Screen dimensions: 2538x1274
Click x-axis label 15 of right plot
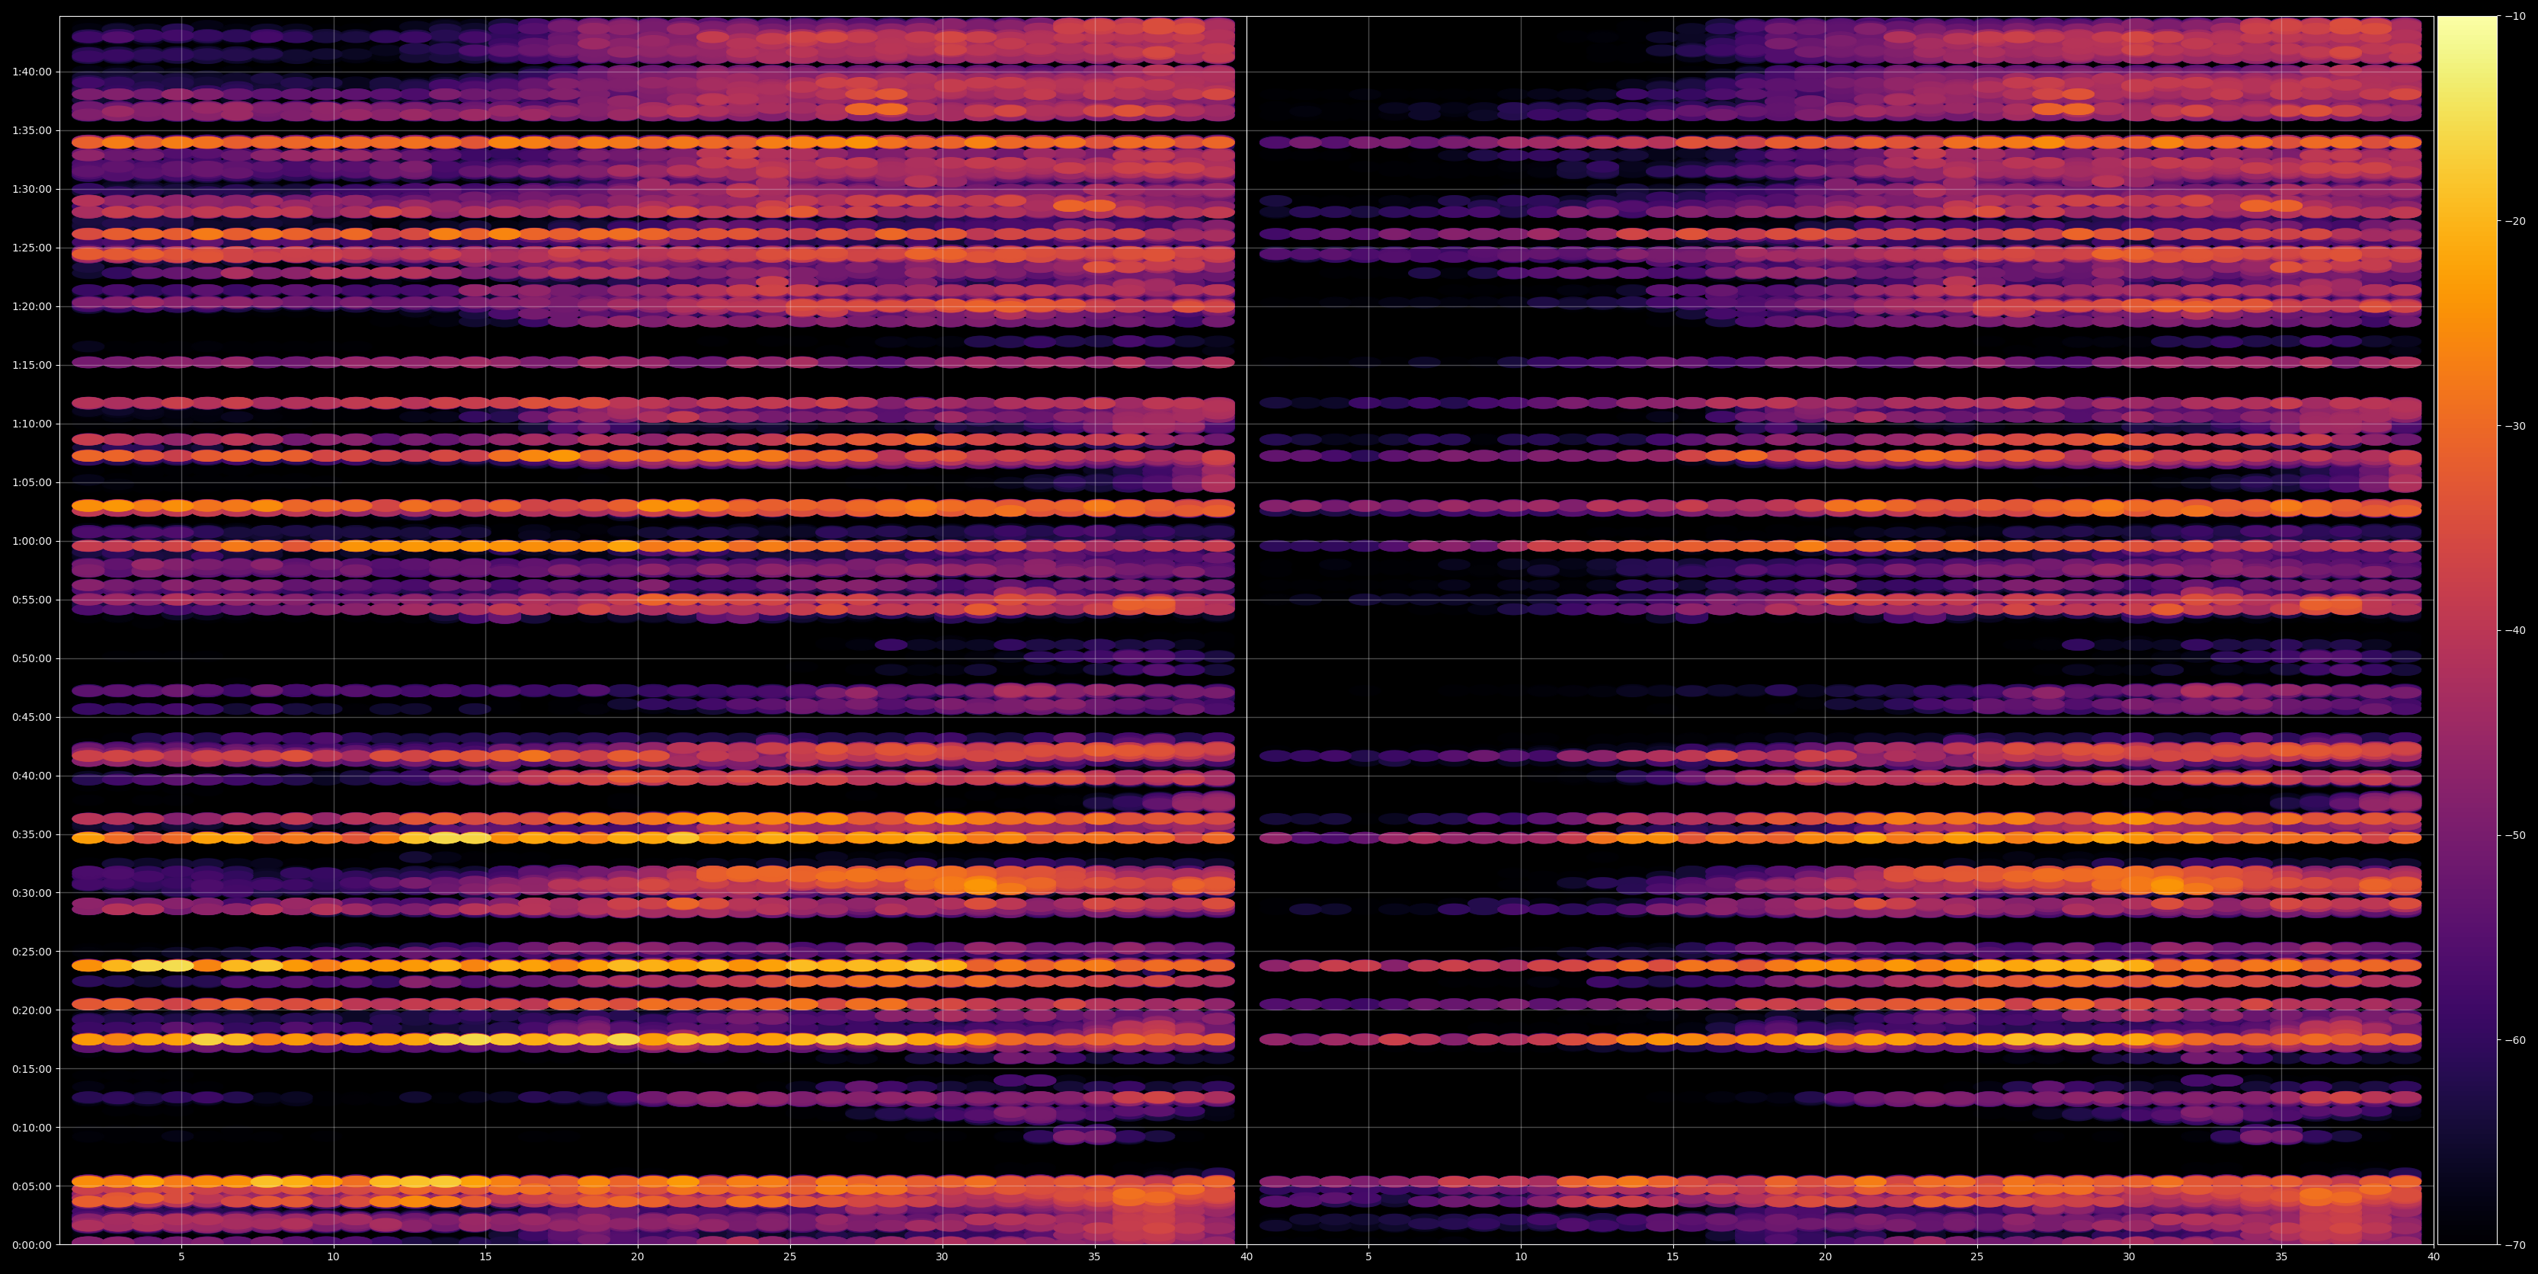point(1673,1257)
